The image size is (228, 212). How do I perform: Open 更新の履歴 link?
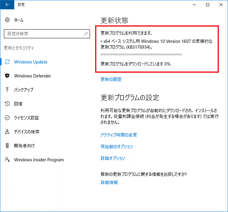(111, 79)
